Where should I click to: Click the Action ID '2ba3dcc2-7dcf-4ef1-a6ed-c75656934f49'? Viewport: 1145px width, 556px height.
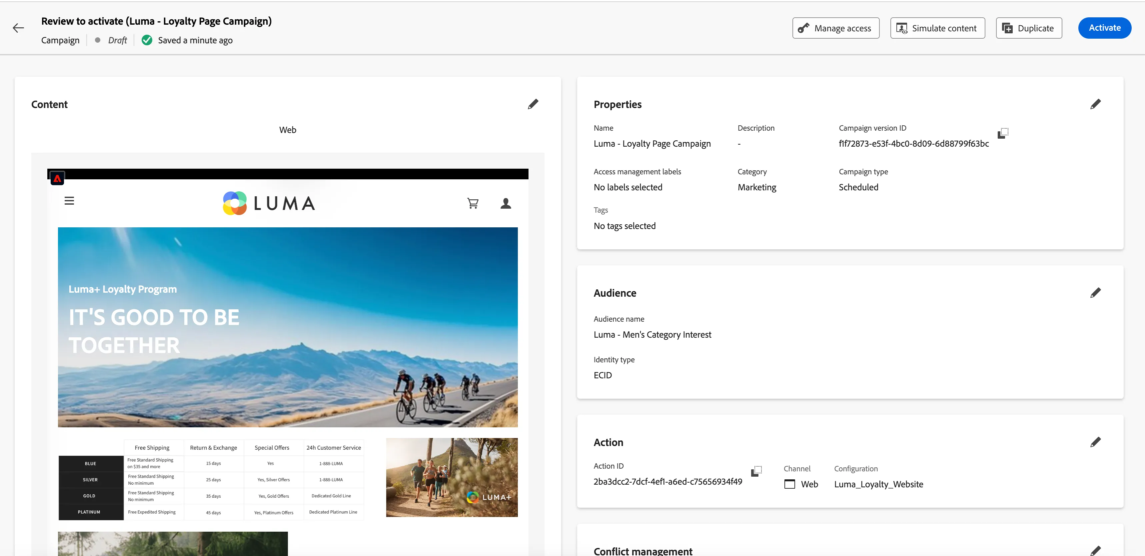click(x=668, y=482)
